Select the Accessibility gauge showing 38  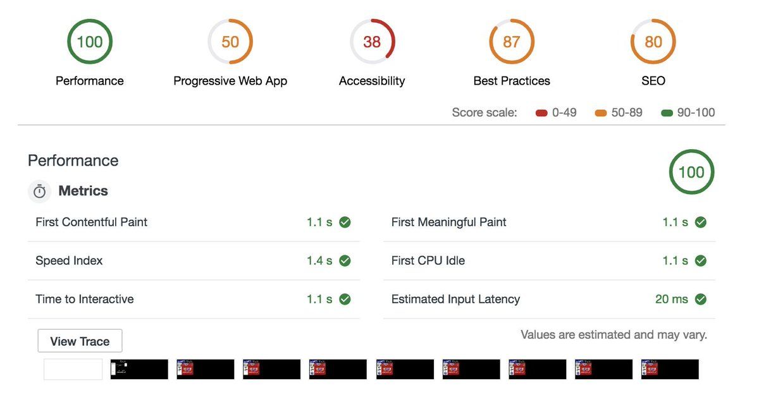[x=372, y=42]
